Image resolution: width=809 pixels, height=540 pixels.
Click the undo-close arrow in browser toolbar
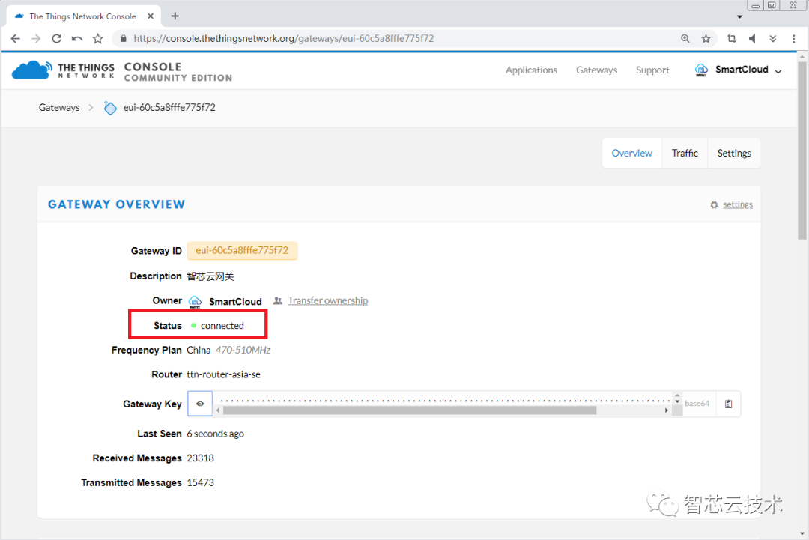pyautogui.click(x=77, y=39)
